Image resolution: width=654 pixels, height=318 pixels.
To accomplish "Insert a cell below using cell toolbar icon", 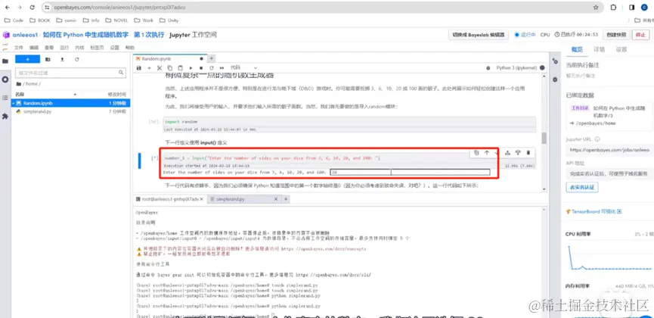I will [518, 153].
